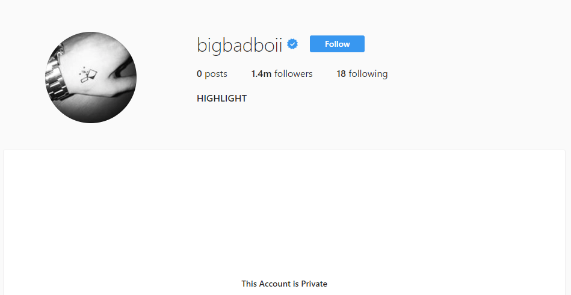Click the blue verified badge icon
The height and width of the screenshot is (295, 571).
[x=292, y=44]
